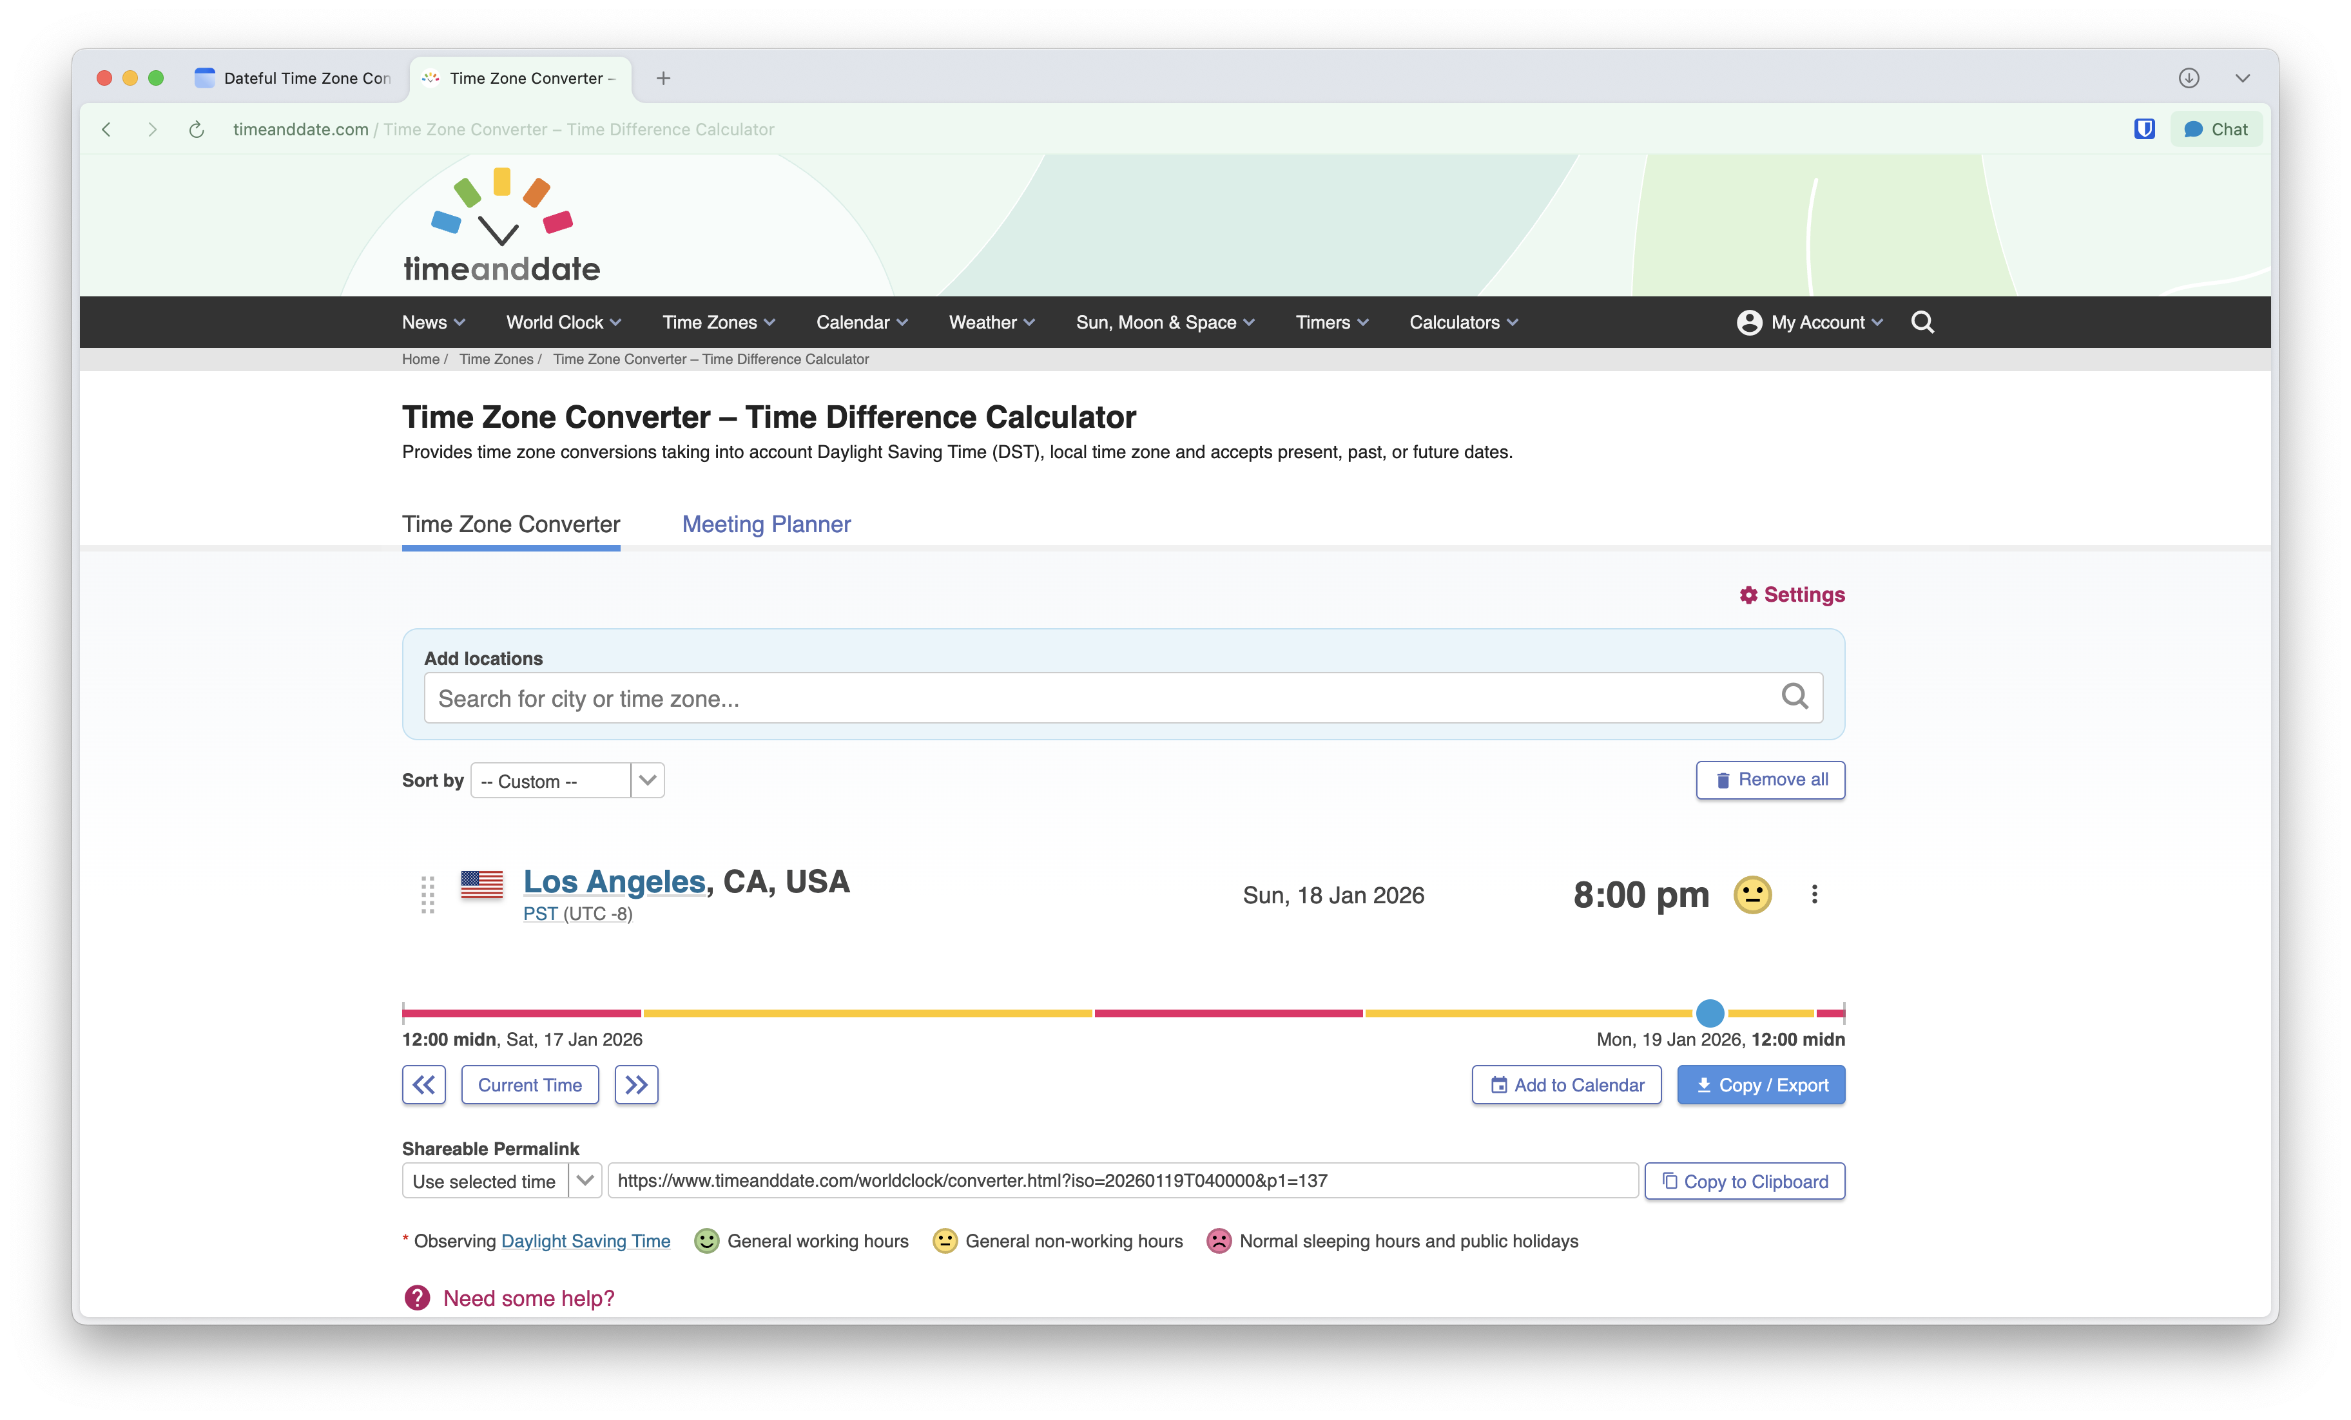Screen dimensions: 2351x1420
Task: Click the Los Angeles drag handle
Action: coord(427,894)
